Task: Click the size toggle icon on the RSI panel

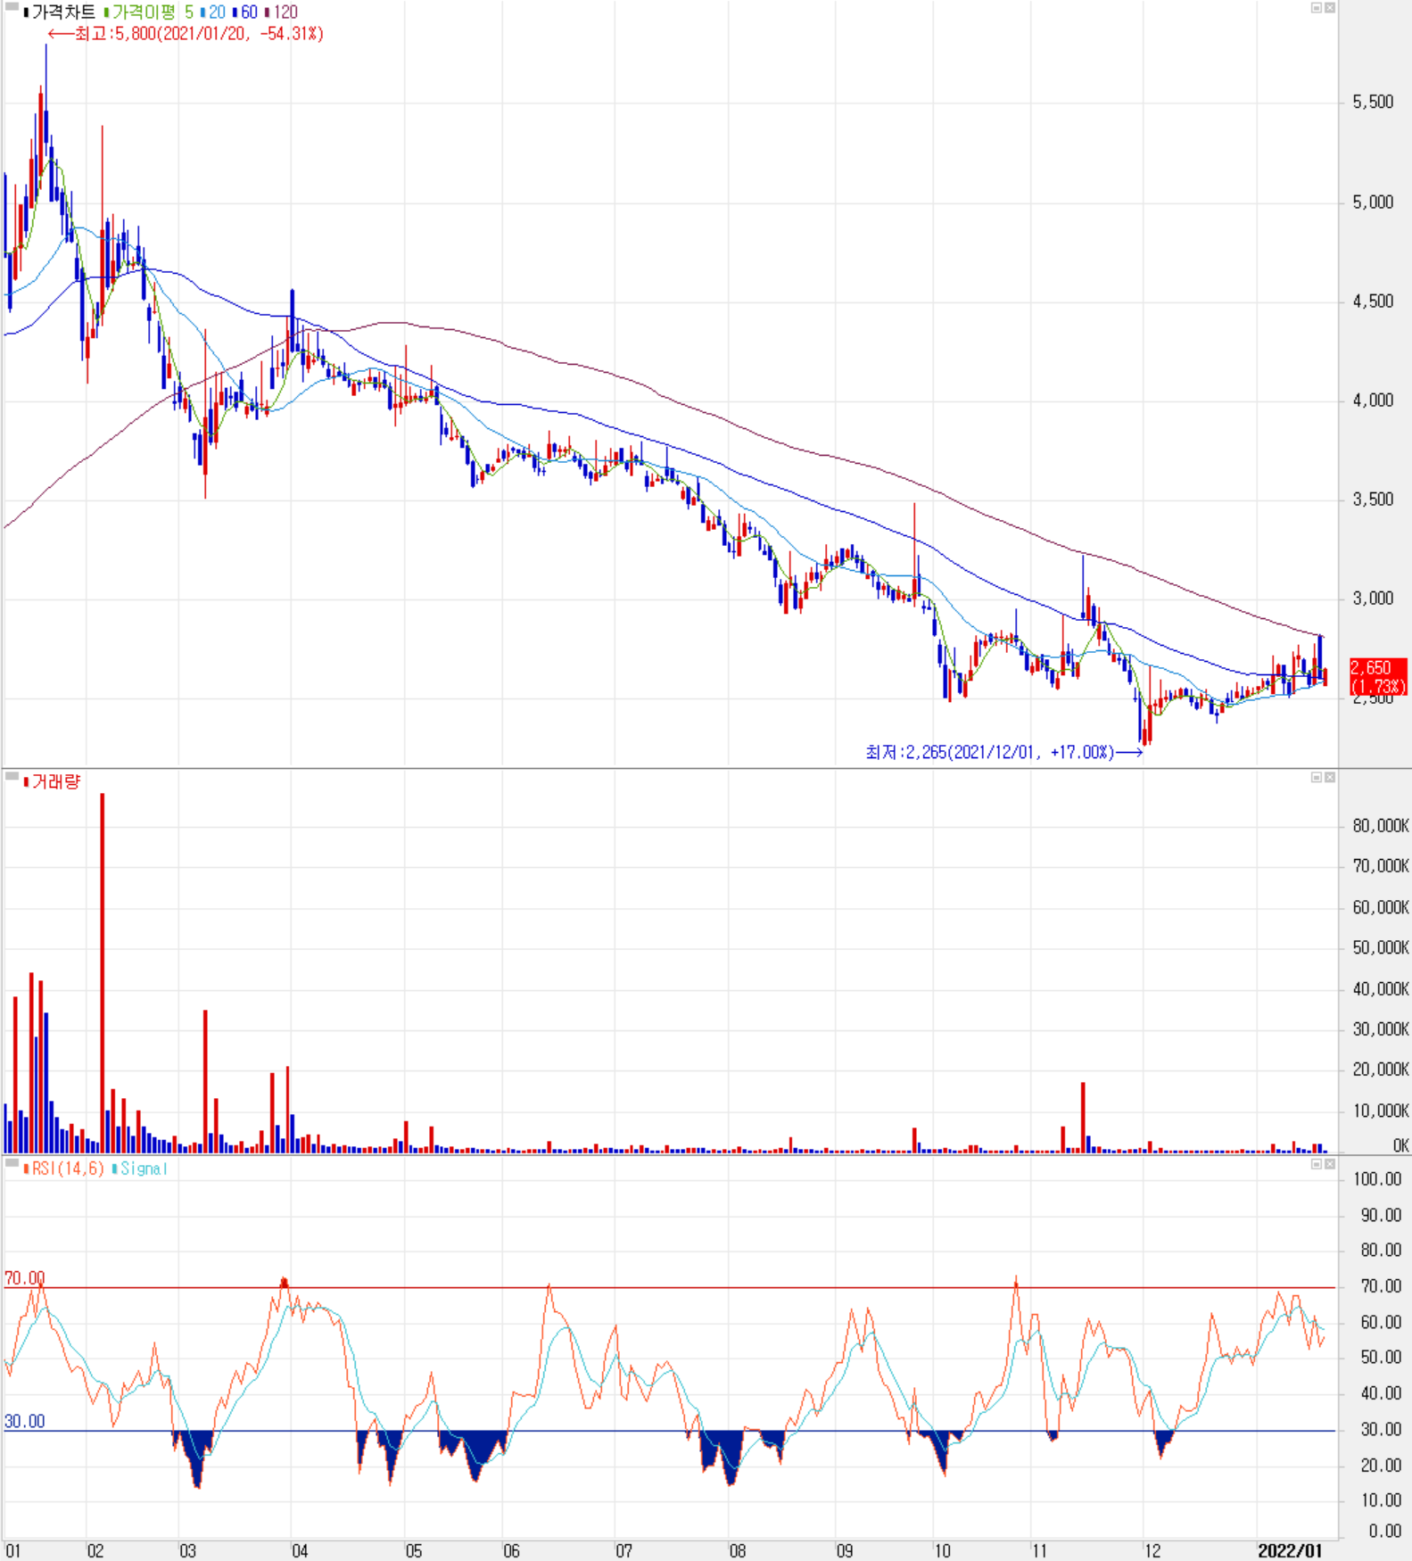Action: [1317, 1164]
